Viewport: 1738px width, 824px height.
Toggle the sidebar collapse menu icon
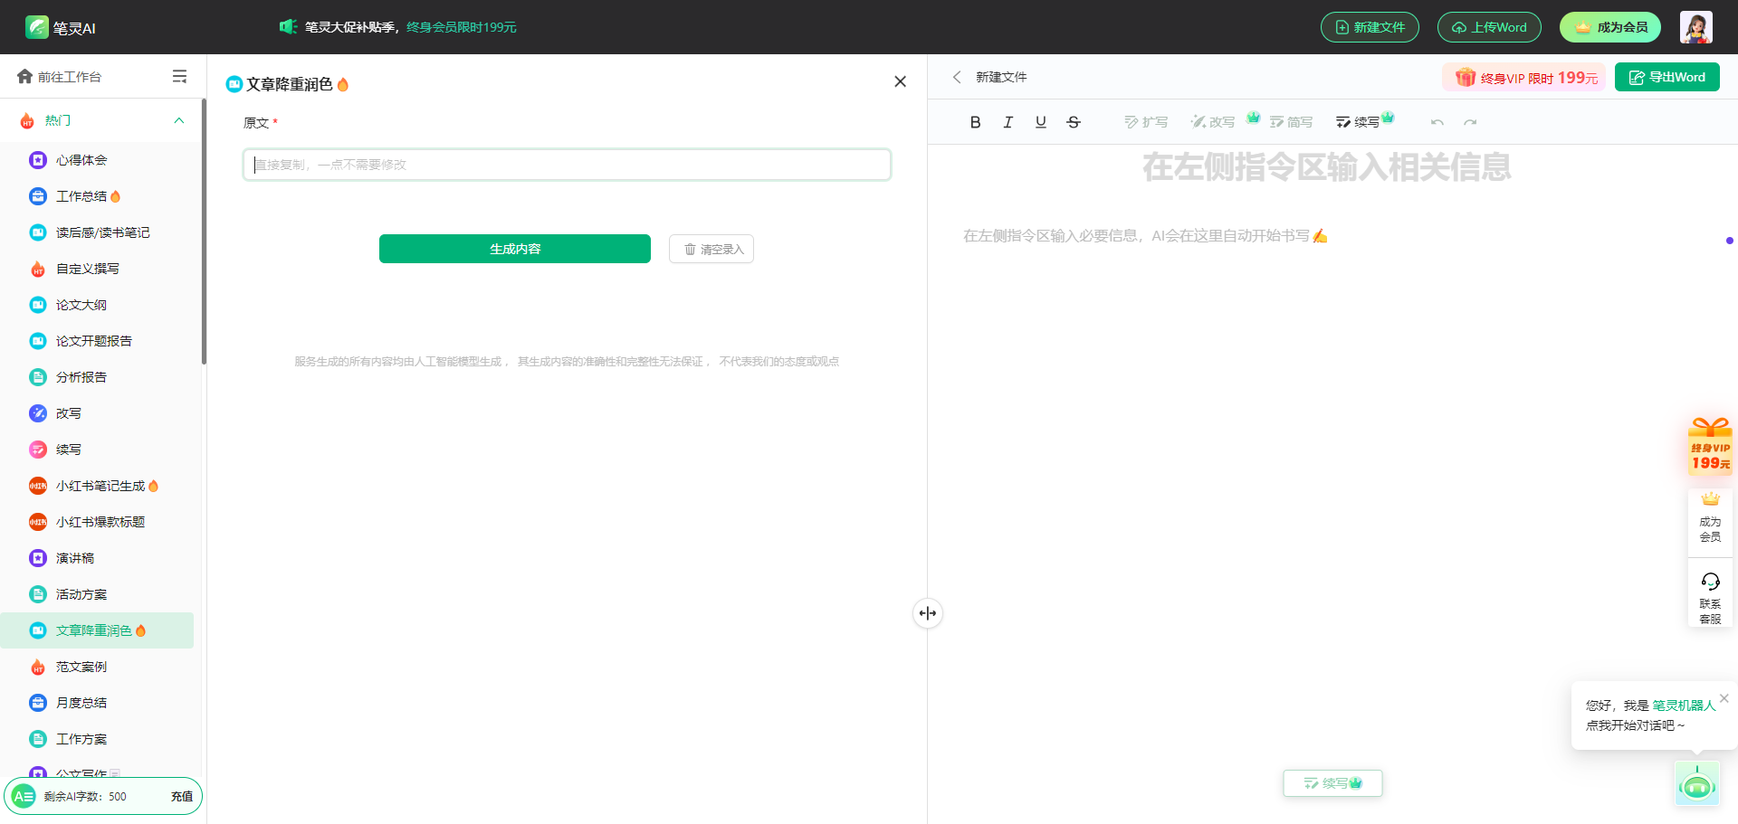point(179,77)
